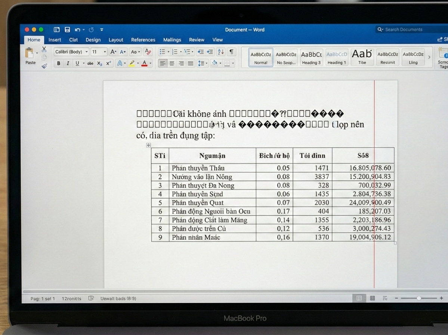
Task: Toggle Italic formatting
Action: click(68, 63)
